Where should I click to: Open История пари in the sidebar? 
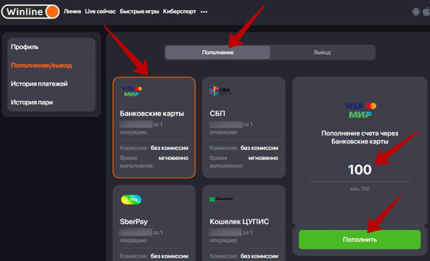[32, 102]
